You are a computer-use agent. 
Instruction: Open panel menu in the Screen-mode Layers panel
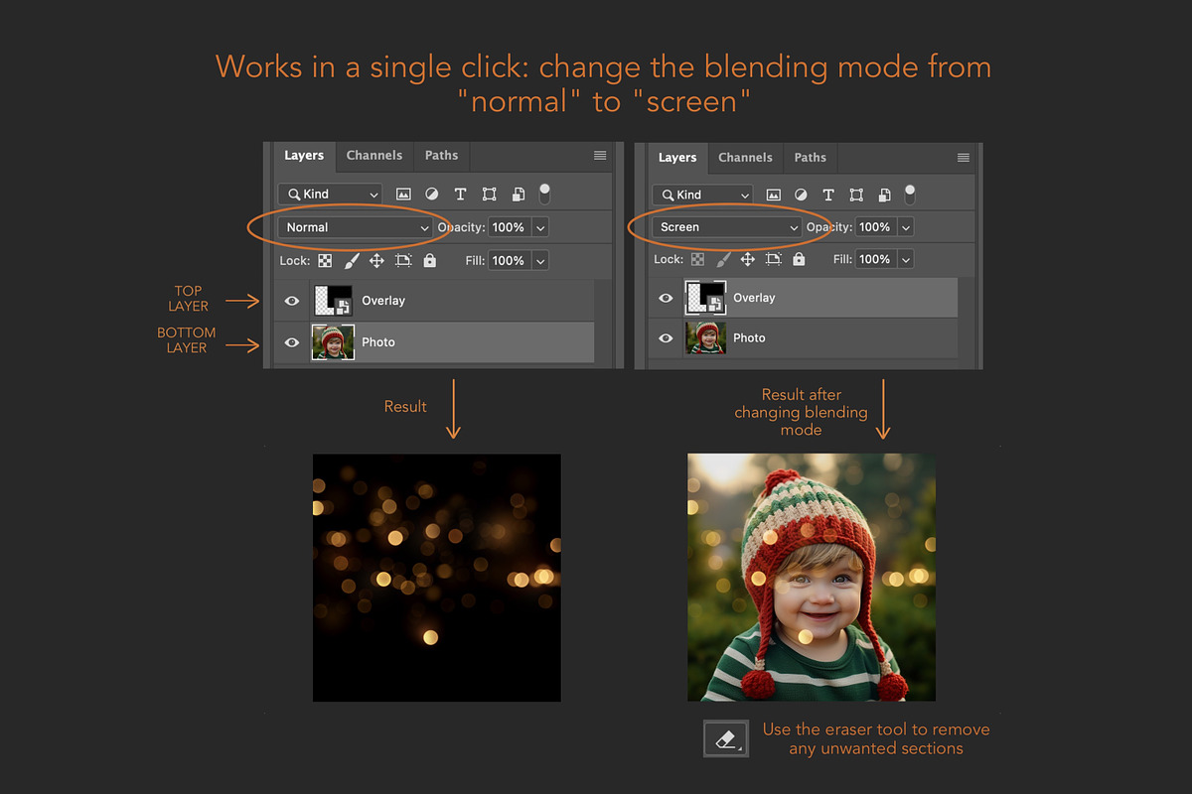pos(963,158)
